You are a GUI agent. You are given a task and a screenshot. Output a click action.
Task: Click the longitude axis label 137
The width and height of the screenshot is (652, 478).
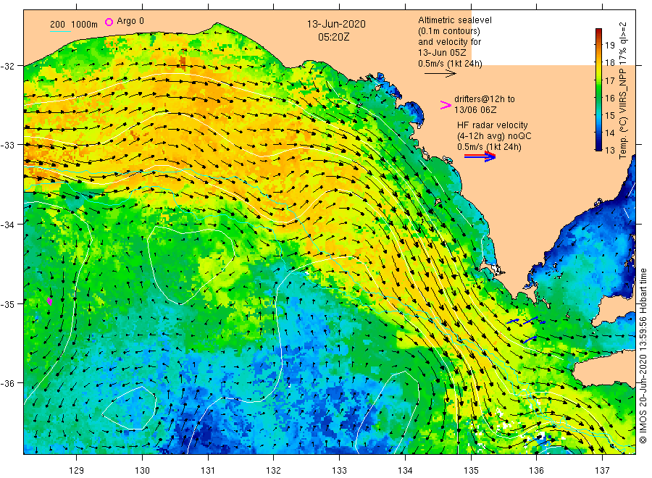(x=602, y=470)
